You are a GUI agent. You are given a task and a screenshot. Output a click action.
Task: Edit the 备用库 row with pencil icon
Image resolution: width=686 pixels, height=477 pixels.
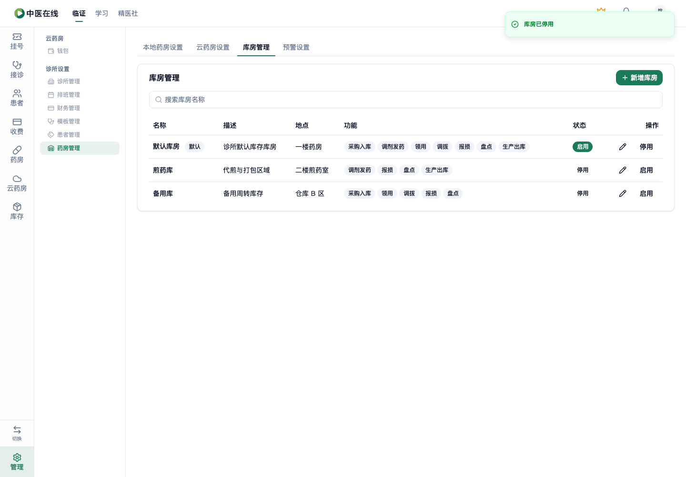pos(623,193)
